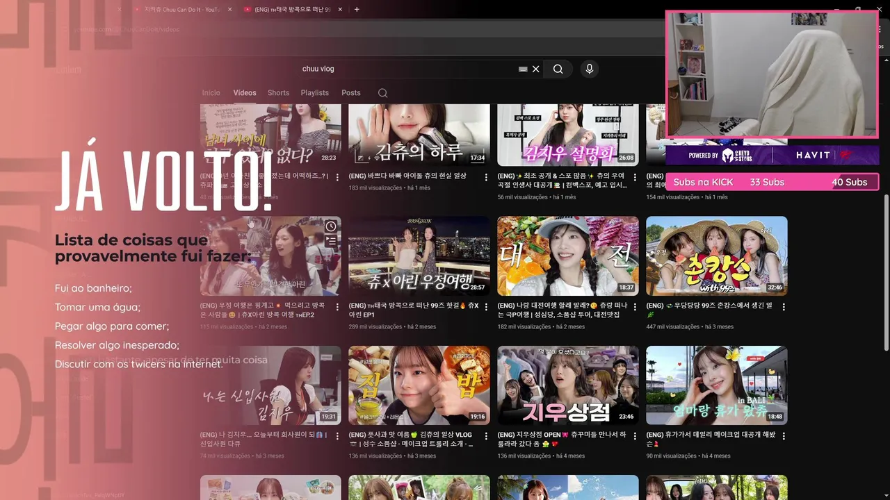
Task: Switch to the Shorts channel tab
Action: (278, 93)
